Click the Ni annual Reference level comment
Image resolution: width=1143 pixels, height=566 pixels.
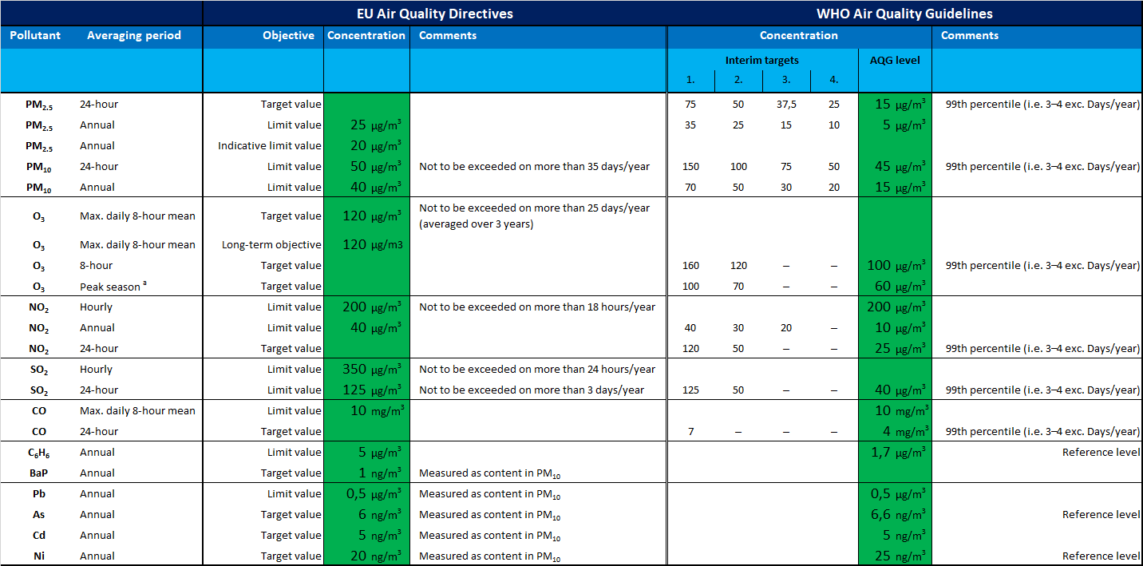pyautogui.click(x=1101, y=556)
